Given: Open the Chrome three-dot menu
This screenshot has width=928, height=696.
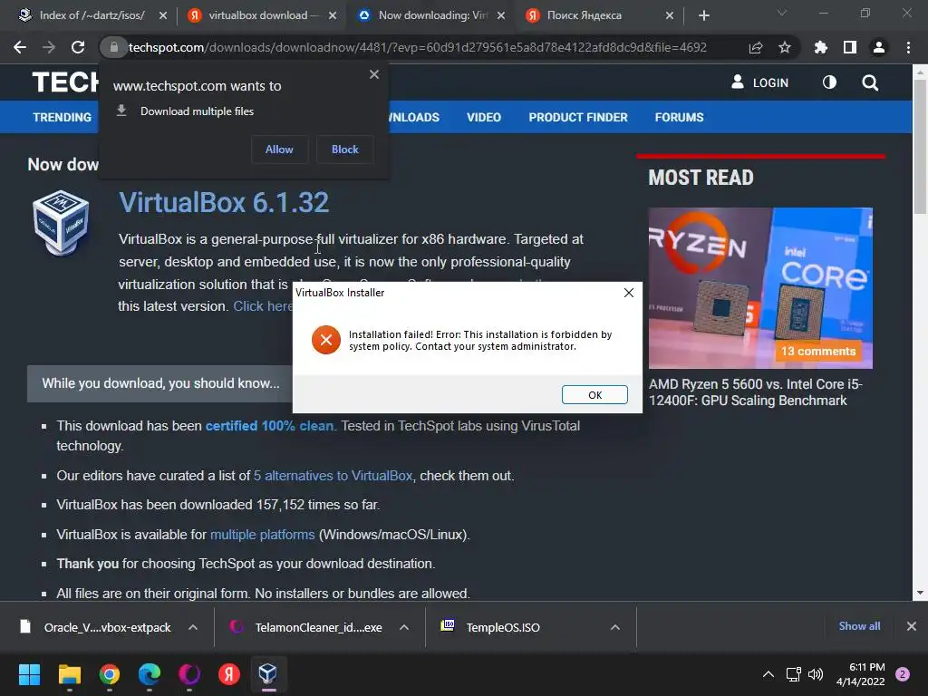Looking at the screenshot, I should 908,47.
